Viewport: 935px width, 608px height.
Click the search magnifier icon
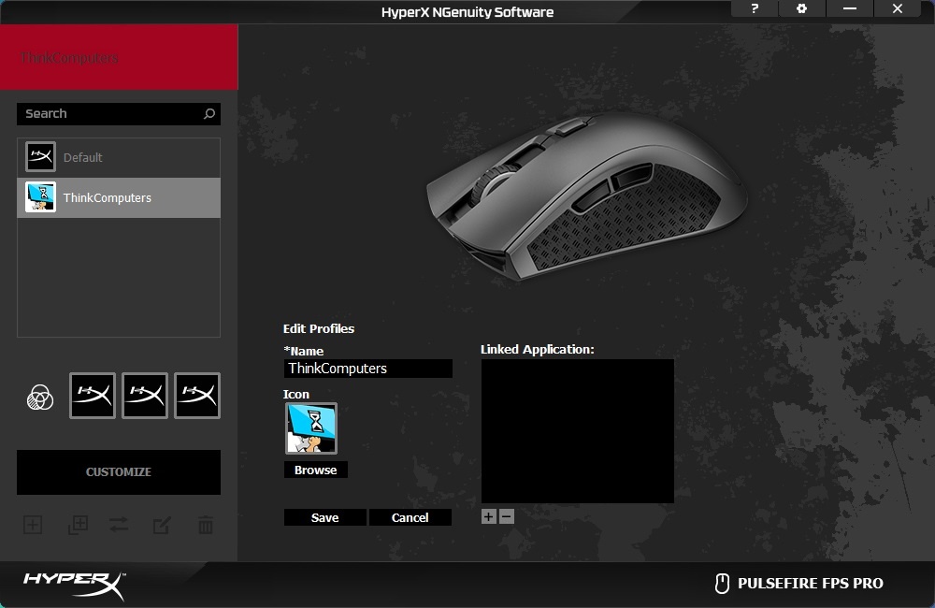209,113
